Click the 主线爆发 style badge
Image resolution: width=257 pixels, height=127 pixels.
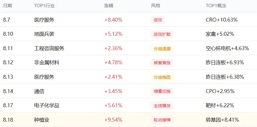point(162,106)
